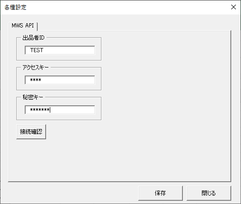Click blank space after asterisks in アクセスキー field
Viewport: 241px width, 204px height.
click(68, 80)
